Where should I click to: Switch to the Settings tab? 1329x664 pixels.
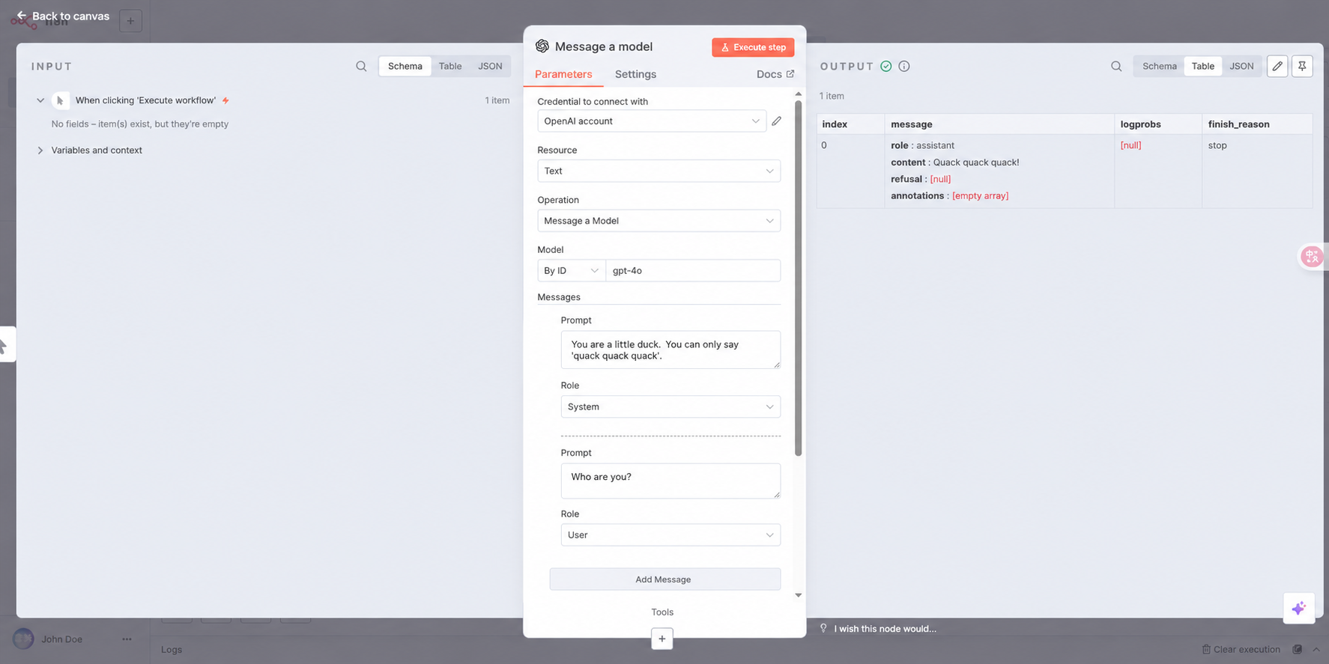(635, 74)
